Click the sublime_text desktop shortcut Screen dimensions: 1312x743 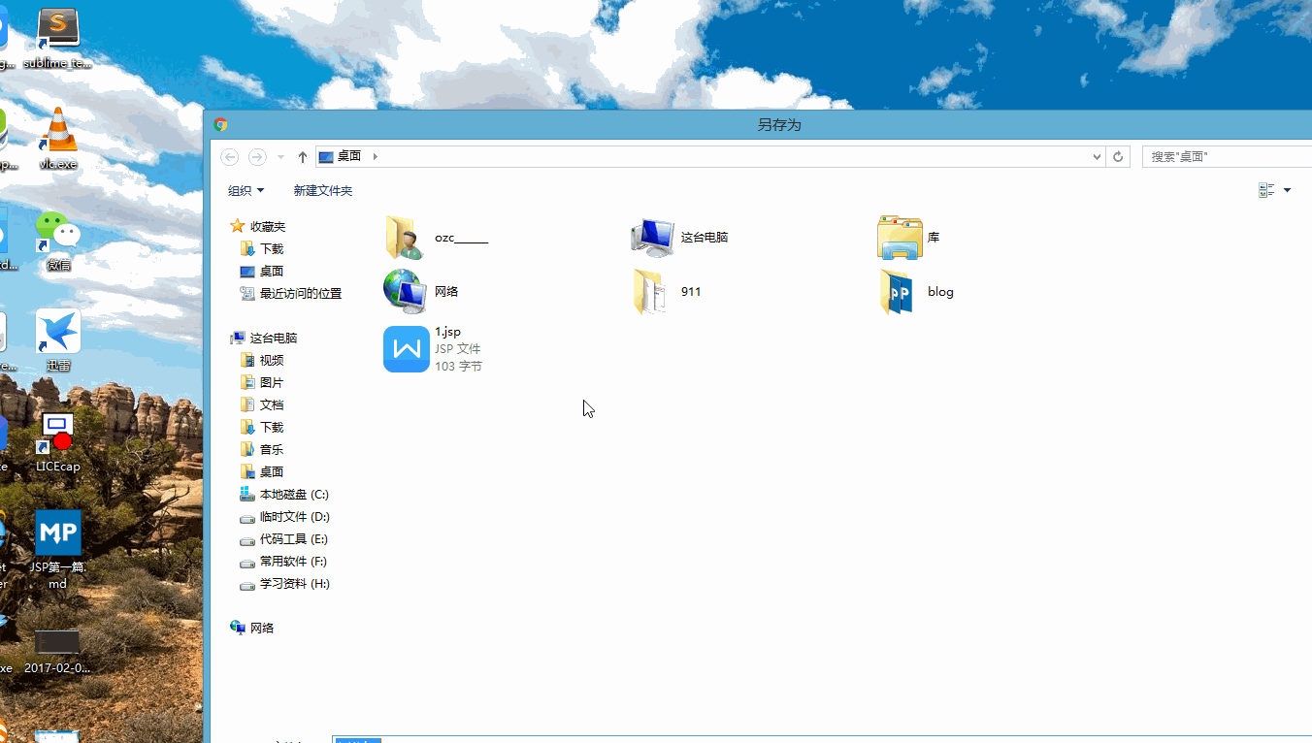click(x=57, y=39)
